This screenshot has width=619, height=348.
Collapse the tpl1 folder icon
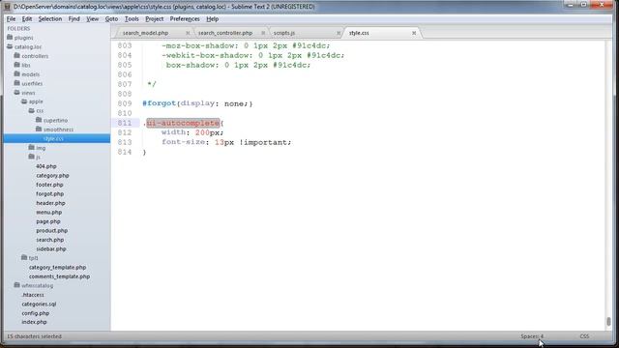click(x=24, y=258)
